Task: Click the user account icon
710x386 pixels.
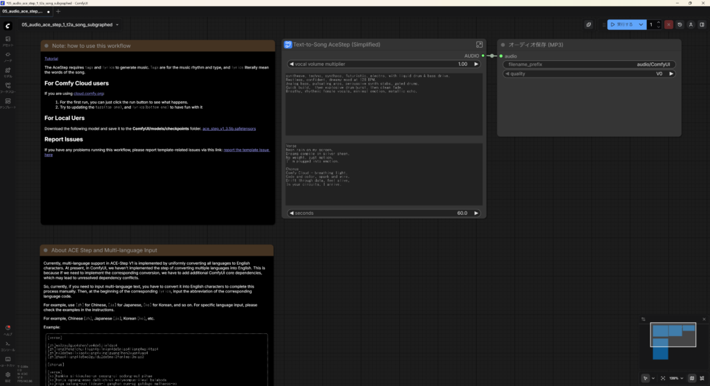Action: point(691,24)
